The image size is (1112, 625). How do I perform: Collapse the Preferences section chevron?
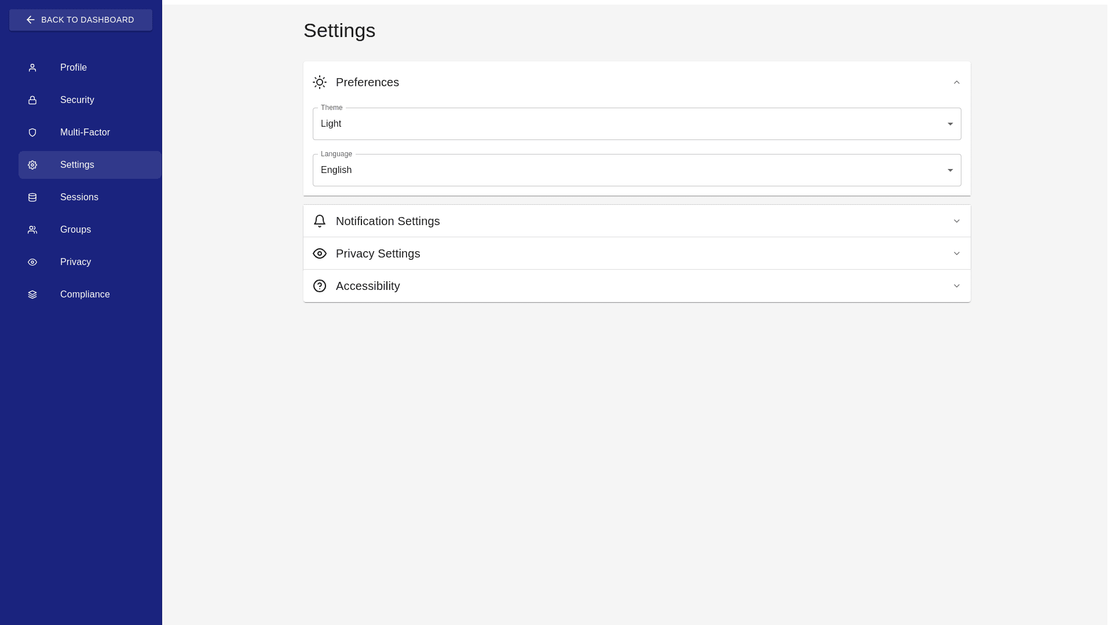pos(957,82)
